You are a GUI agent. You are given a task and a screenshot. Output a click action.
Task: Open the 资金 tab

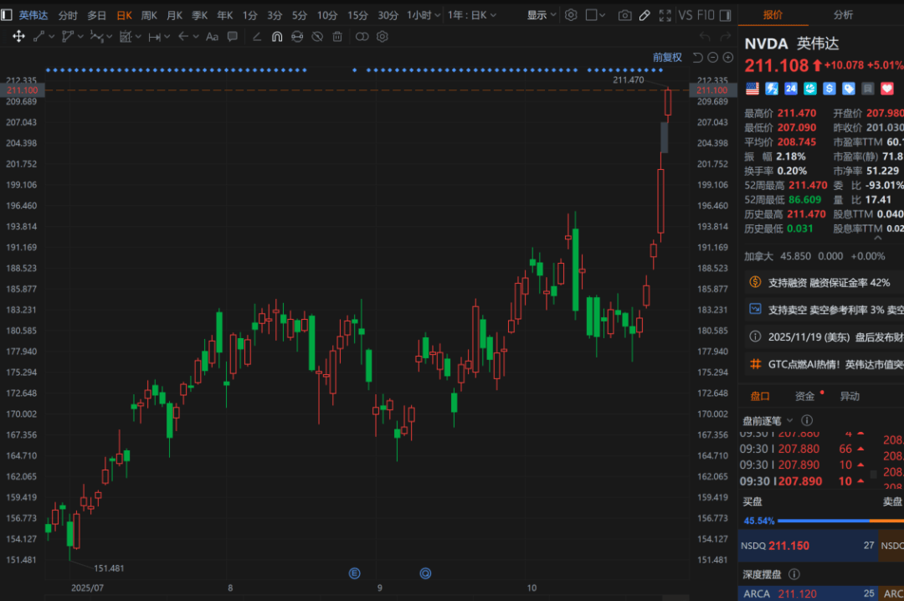coord(804,396)
